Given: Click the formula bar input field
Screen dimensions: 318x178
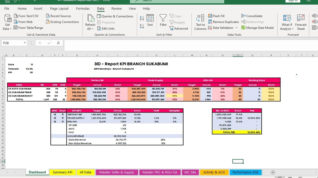Looking at the screenshot, I should [x=185, y=43].
